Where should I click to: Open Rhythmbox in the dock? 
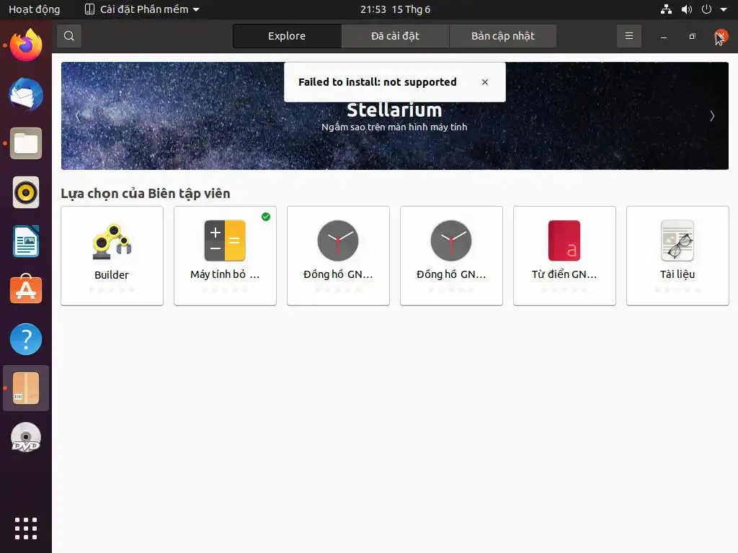click(x=26, y=192)
